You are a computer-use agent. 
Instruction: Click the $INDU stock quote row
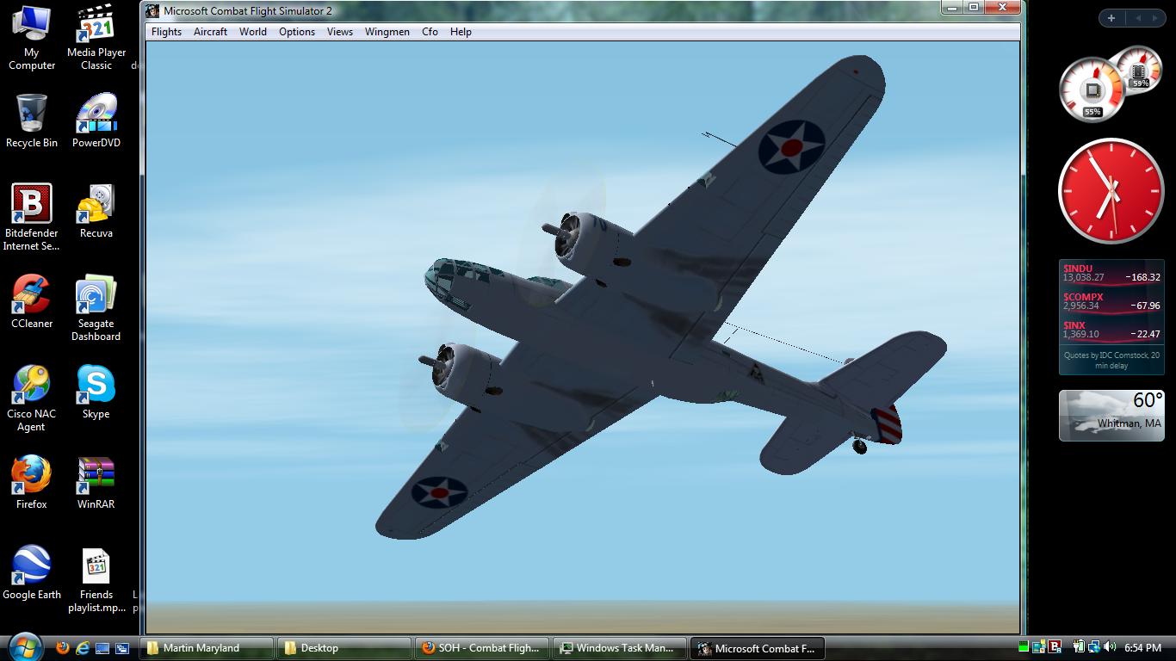click(x=1111, y=273)
